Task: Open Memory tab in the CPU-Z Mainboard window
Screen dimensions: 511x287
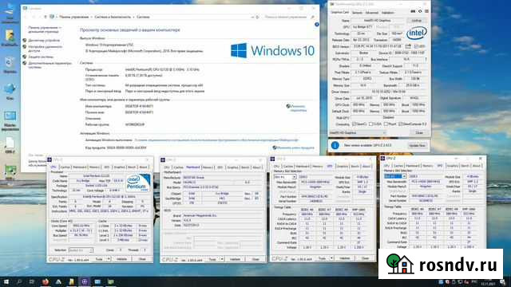Action: click(208, 167)
